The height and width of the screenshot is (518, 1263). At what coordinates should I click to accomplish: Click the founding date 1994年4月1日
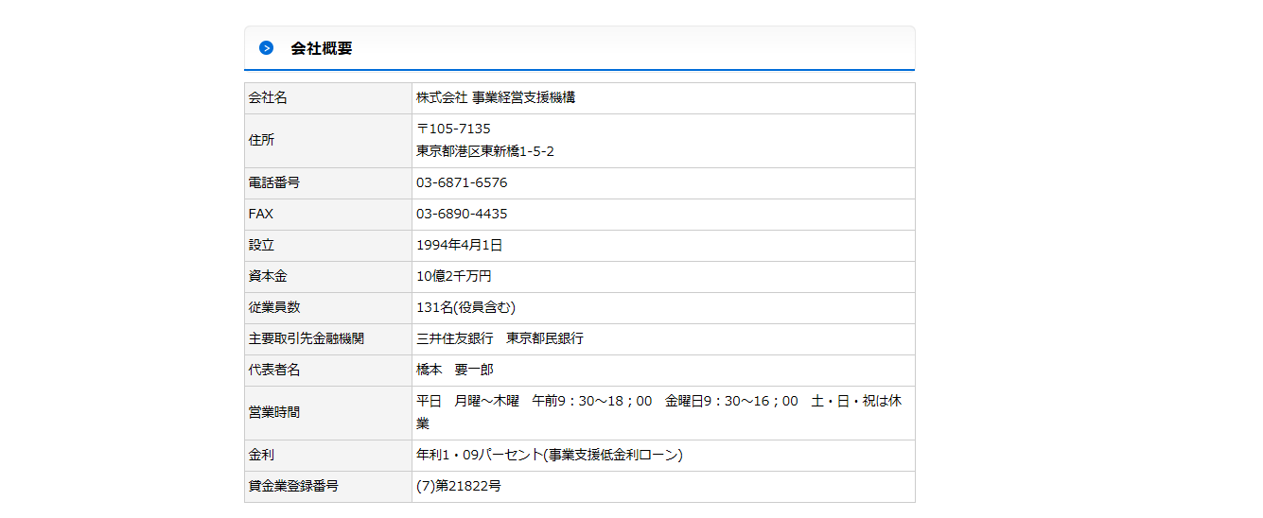click(459, 245)
